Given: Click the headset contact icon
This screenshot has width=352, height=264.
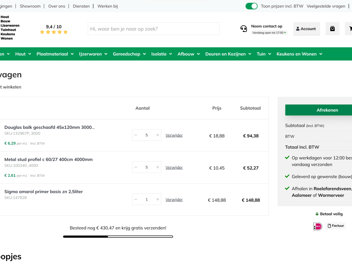Looking at the screenshot, I should tap(243, 29).
